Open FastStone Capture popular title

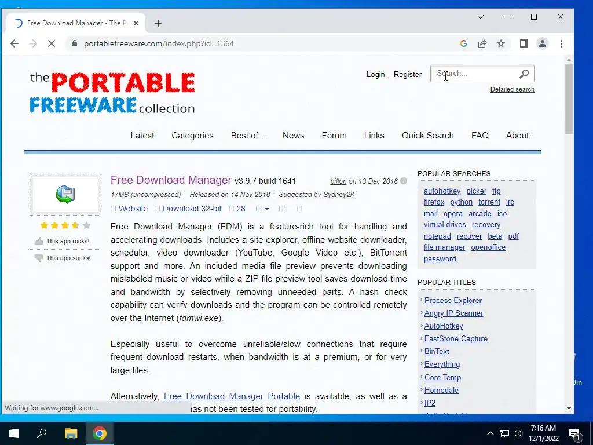456,338
